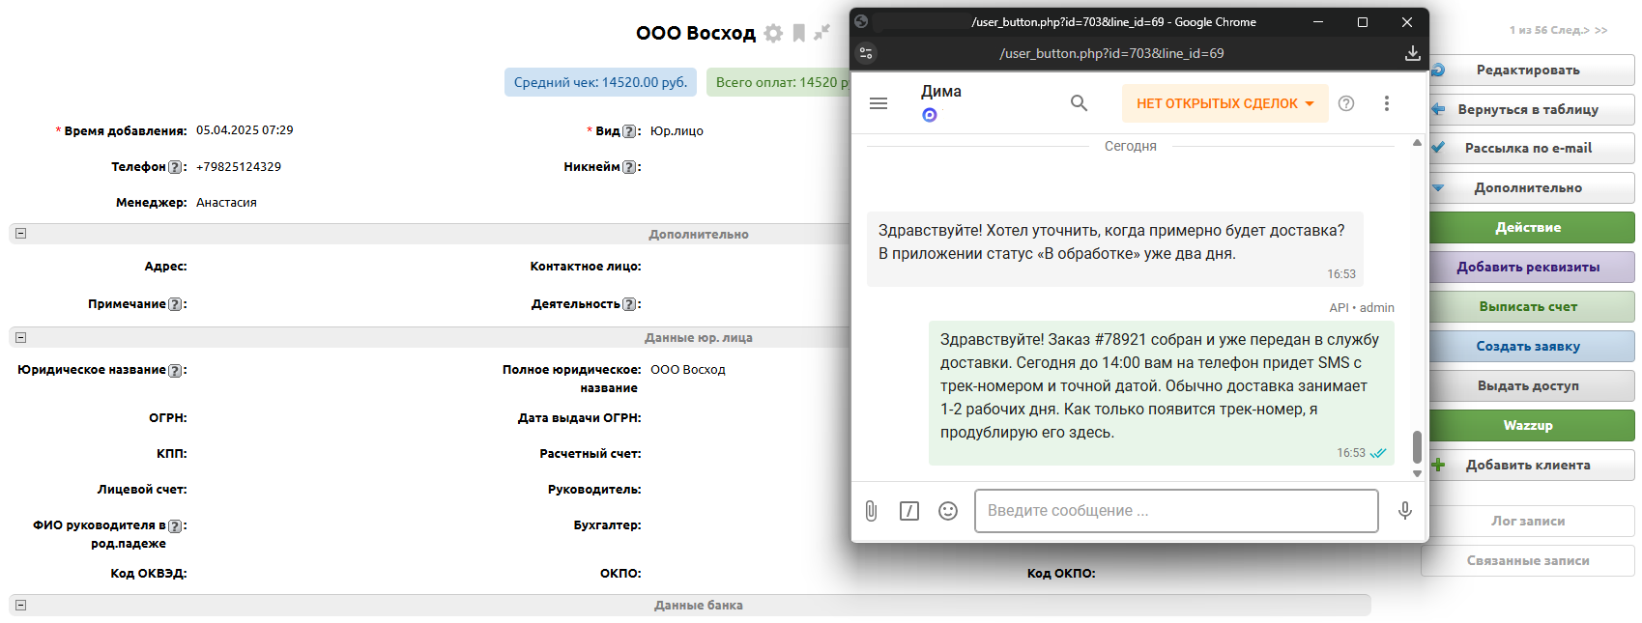Collapse the Дополнительно section
1642x623 pixels.
[20, 234]
